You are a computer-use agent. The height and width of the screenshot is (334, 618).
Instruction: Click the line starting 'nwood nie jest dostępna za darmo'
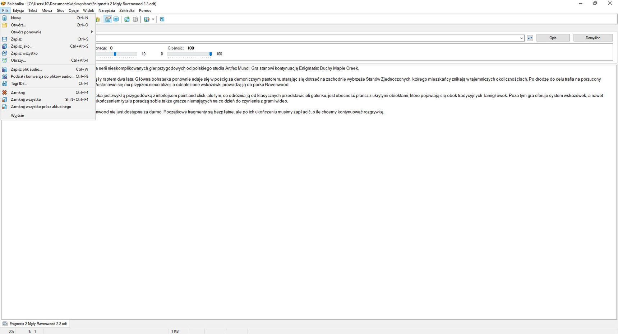(x=240, y=112)
